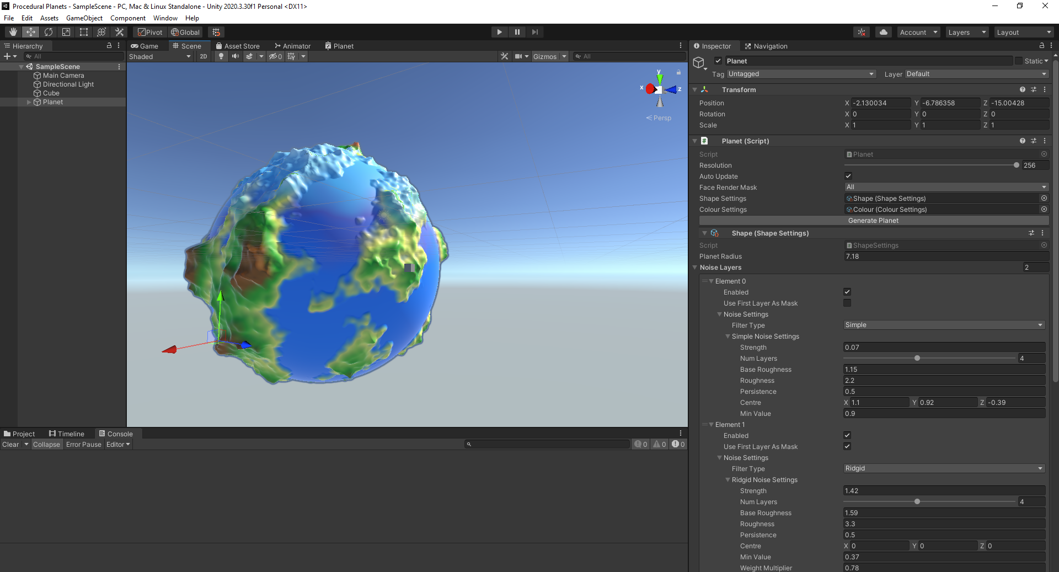Open the GameObject menu
1059x572 pixels.
pos(84,18)
